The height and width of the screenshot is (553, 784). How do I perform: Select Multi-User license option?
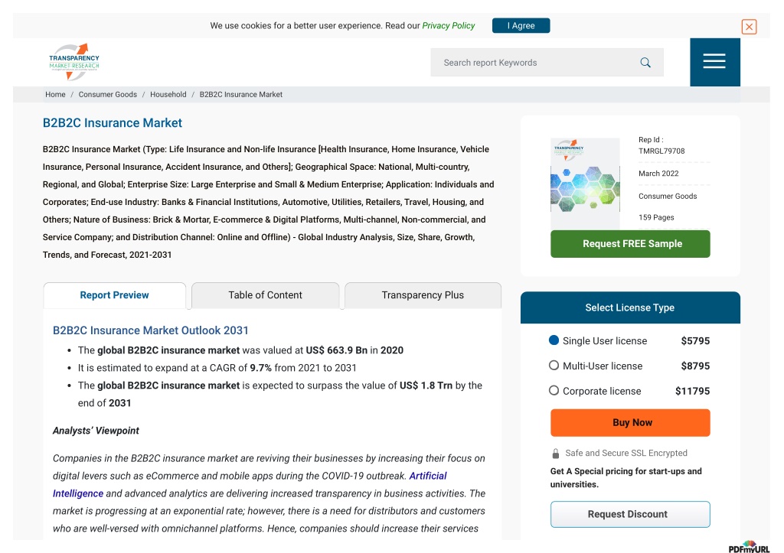554,365
